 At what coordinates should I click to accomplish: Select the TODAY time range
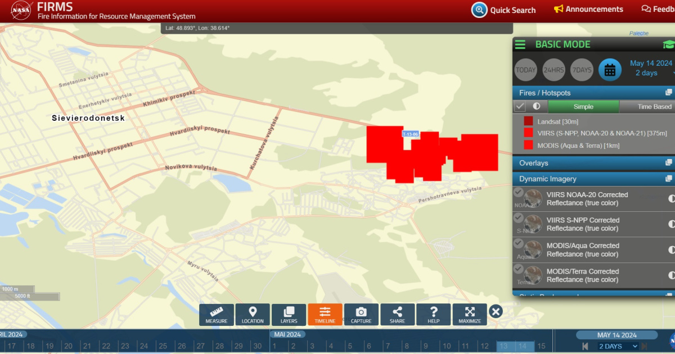tap(526, 70)
